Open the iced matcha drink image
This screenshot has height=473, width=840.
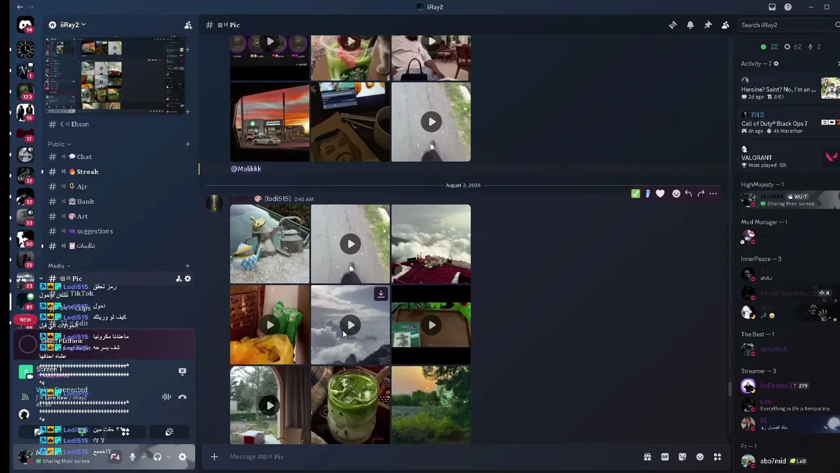coord(350,405)
